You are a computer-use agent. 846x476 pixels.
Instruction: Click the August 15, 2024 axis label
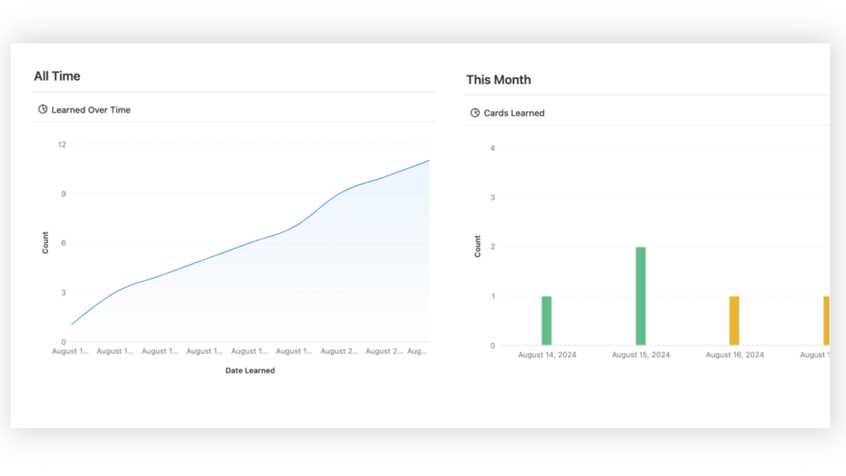click(x=641, y=355)
